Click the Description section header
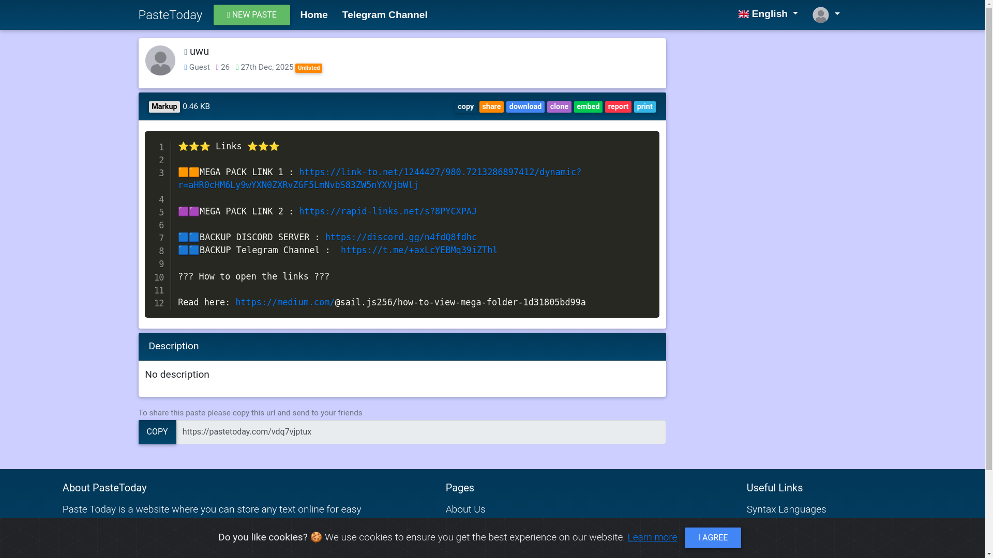 tap(402, 346)
